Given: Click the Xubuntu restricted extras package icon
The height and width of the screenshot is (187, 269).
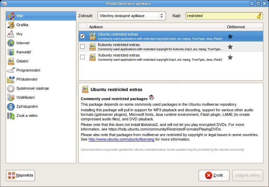Looking at the screenshot, I should click(x=92, y=57).
